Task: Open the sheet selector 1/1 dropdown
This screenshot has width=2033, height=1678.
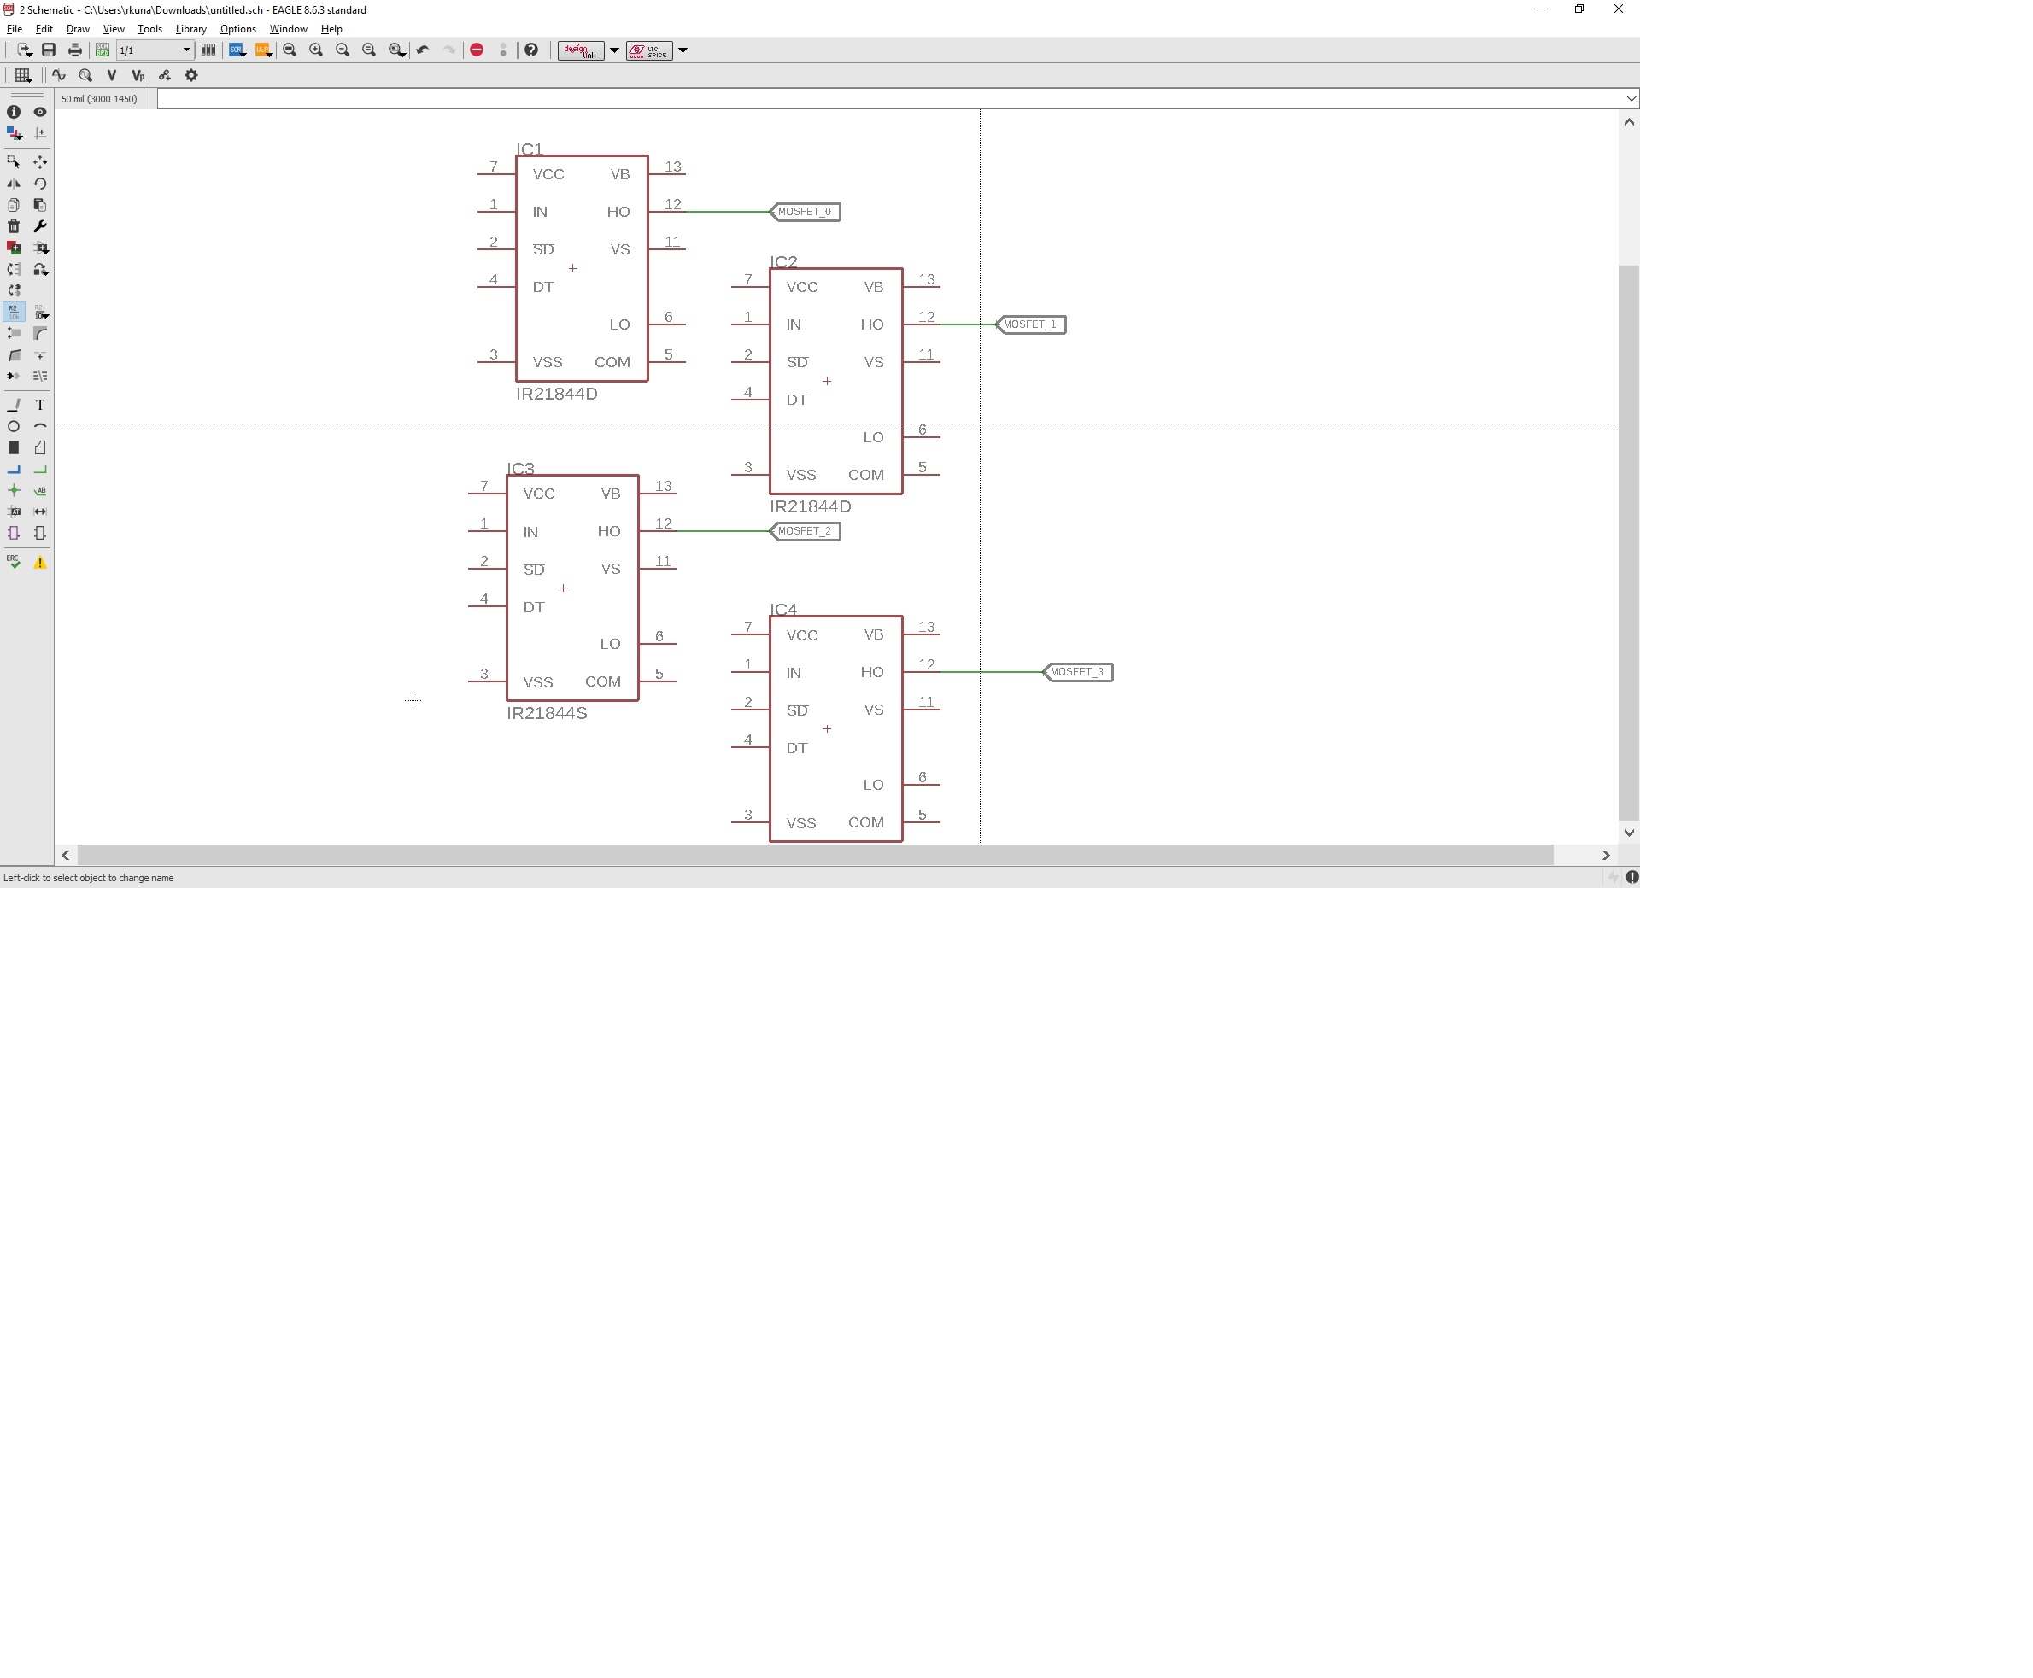Action: [186, 50]
